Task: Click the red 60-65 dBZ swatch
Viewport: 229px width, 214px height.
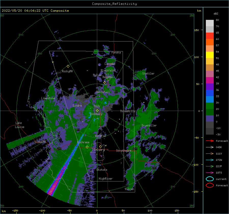Action: click(210, 36)
